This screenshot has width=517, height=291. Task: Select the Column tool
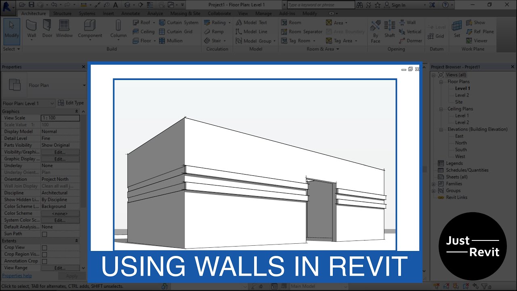coord(118,29)
